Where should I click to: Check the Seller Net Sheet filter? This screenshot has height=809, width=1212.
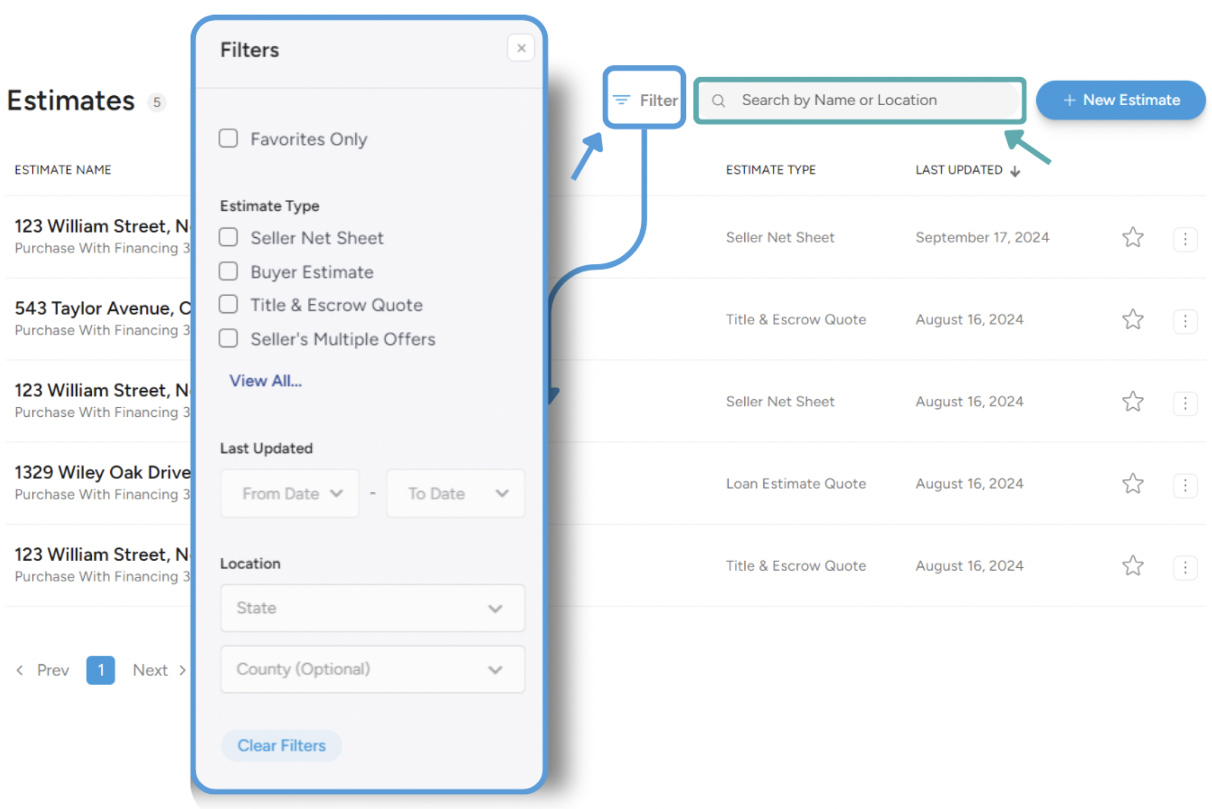point(228,237)
